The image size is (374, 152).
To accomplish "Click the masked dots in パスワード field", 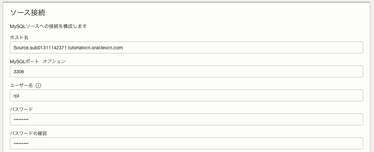I will (x=21, y=120).
